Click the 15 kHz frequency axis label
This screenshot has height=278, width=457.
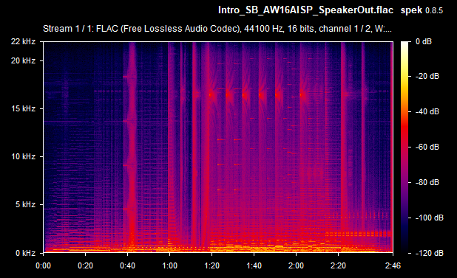coord(24,108)
